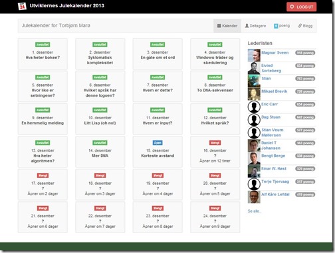
Task: Click the blue Åpen badge on 15. desember
Action: tap(158, 143)
